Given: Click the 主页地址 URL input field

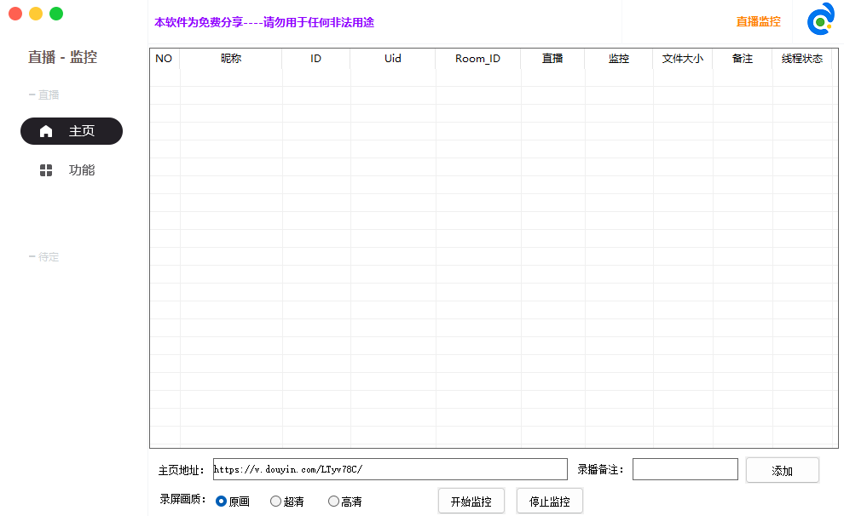Looking at the screenshot, I should click(390, 469).
